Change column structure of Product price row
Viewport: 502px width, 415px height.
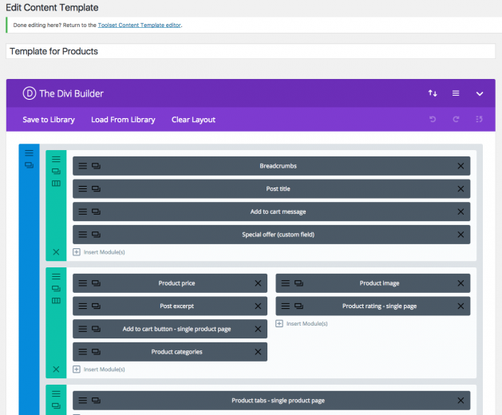pyautogui.click(x=56, y=300)
